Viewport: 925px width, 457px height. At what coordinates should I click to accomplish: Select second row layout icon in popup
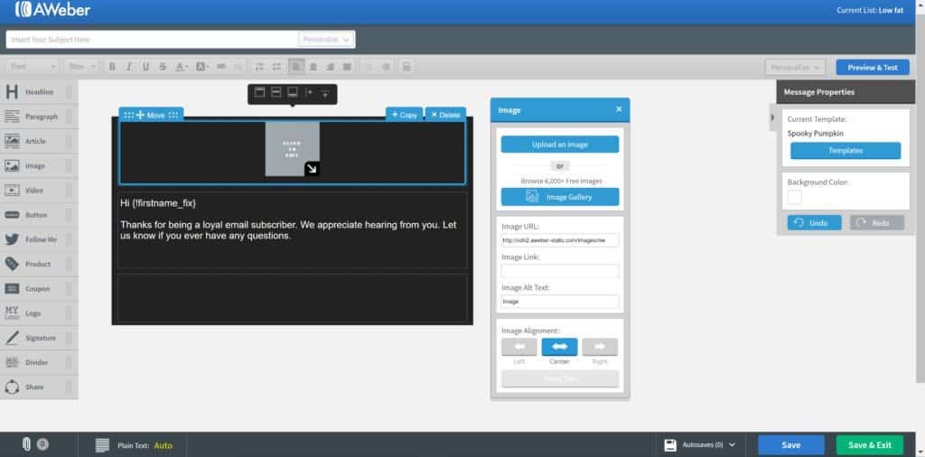click(276, 93)
